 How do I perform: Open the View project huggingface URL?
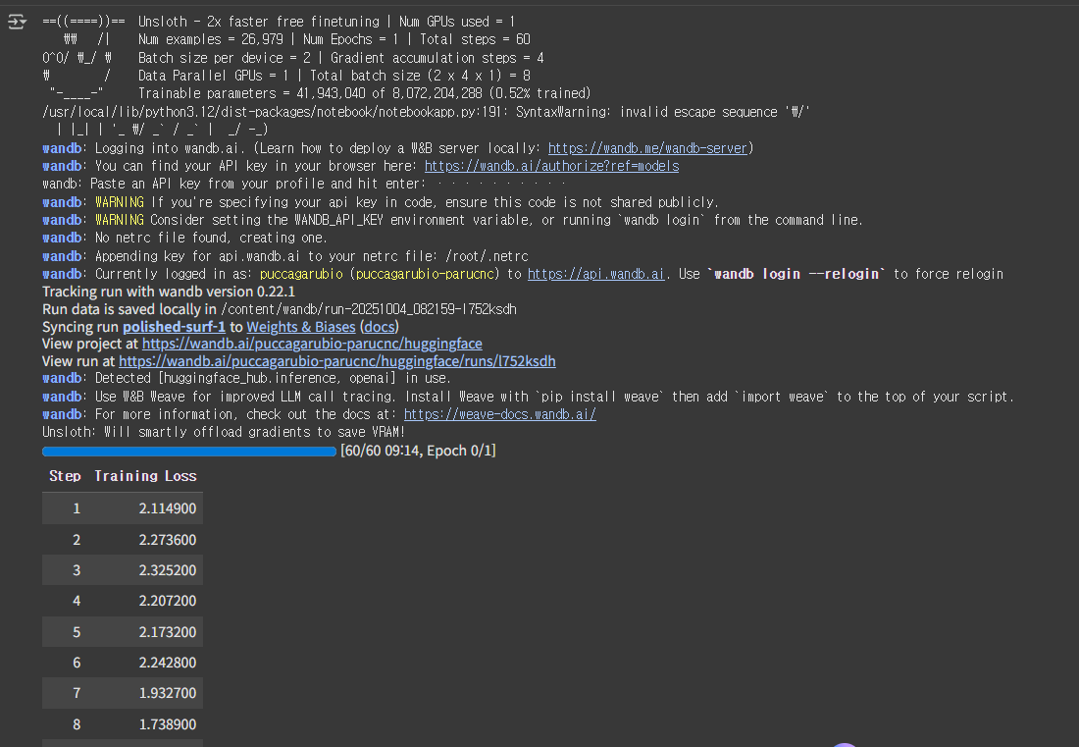(x=312, y=343)
